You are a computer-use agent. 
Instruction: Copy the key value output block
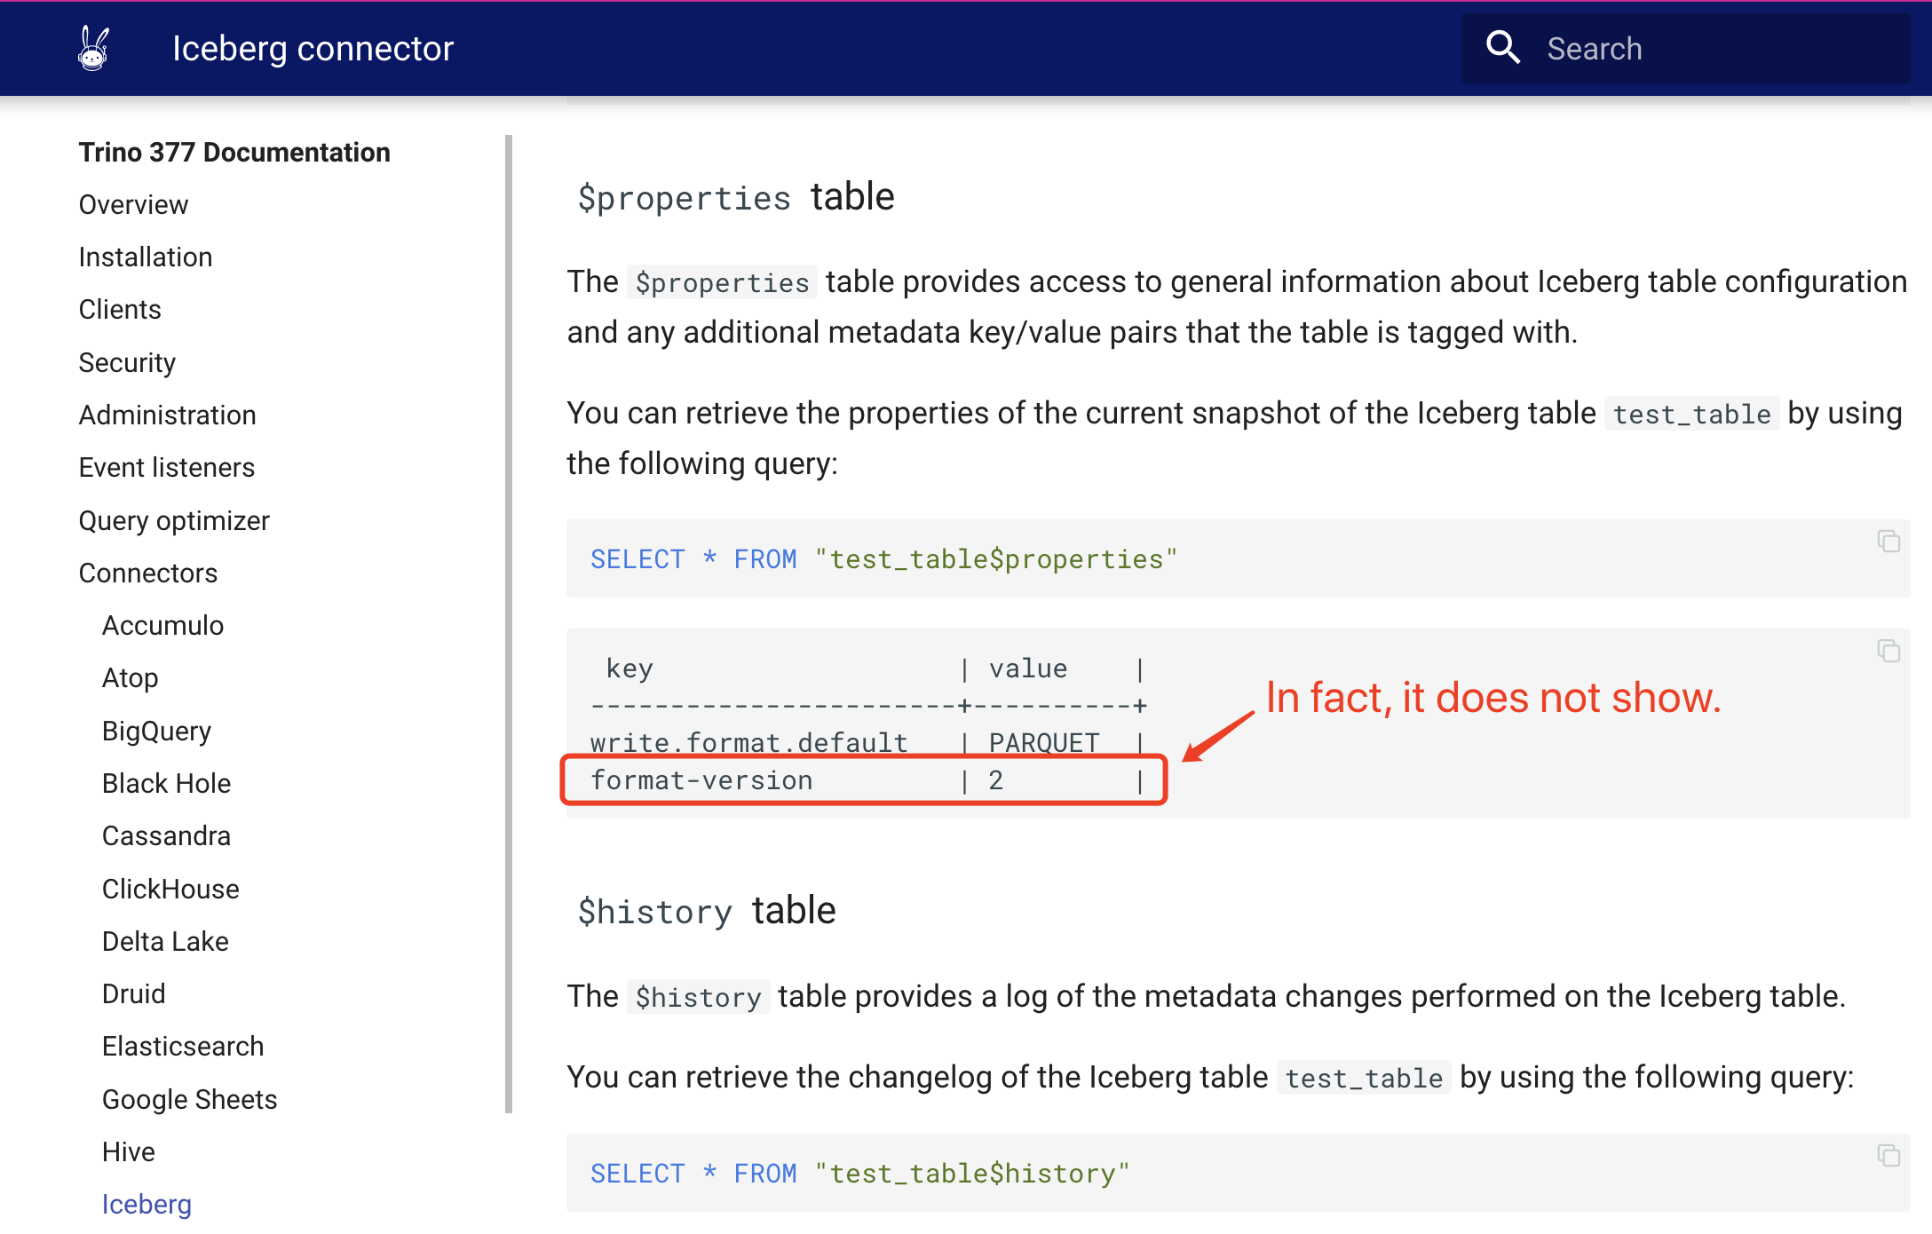(x=1888, y=651)
